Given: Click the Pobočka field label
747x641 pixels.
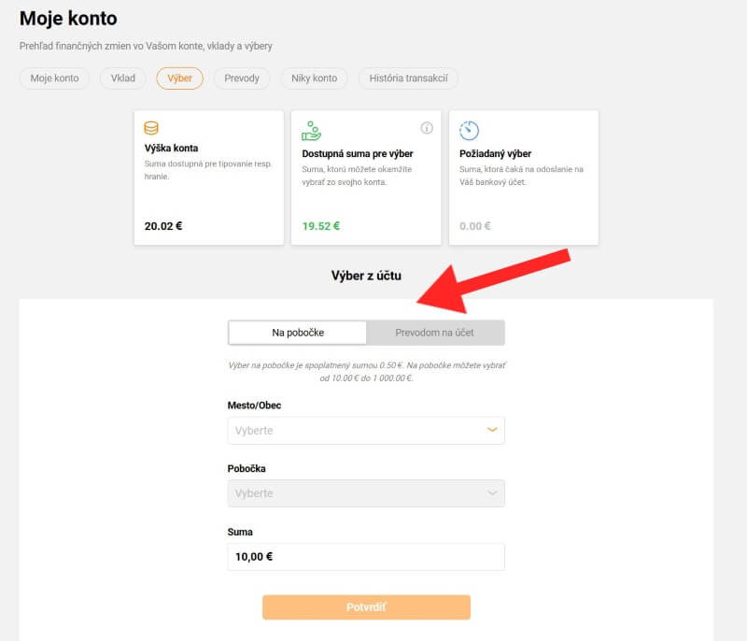Looking at the screenshot, I should tap(247, 468).
